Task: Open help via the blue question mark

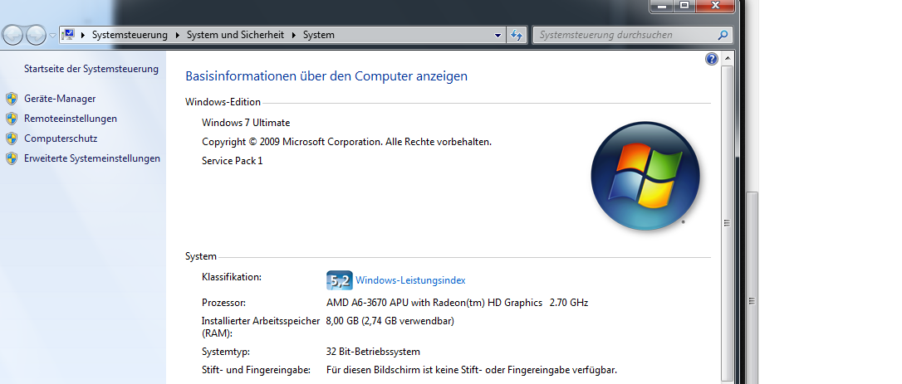Action: 711,59
